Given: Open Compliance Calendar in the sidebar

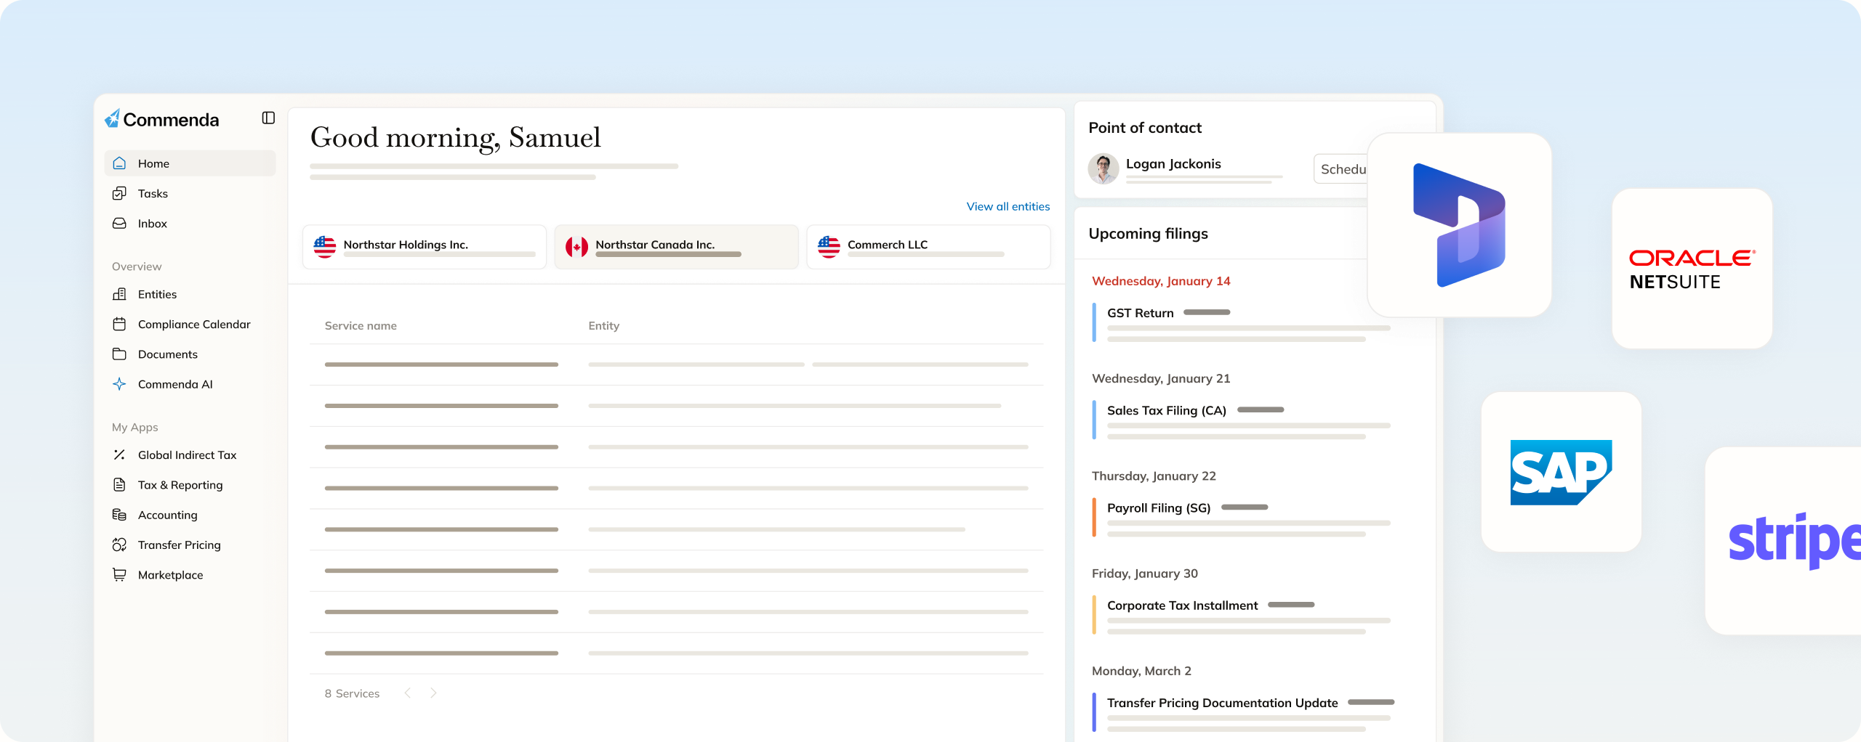Looking at the screenshot, I should point(190,324).
